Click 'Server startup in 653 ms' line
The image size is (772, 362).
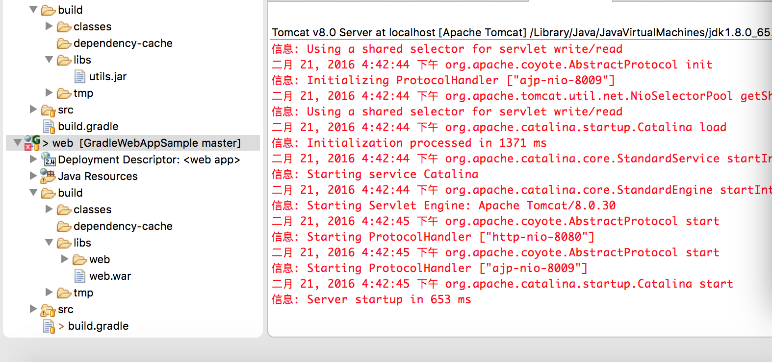pyautogui.click(x=371, y=299)
